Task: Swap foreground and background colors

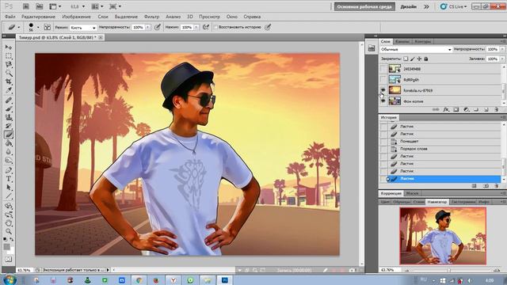Action: [12, 239]
